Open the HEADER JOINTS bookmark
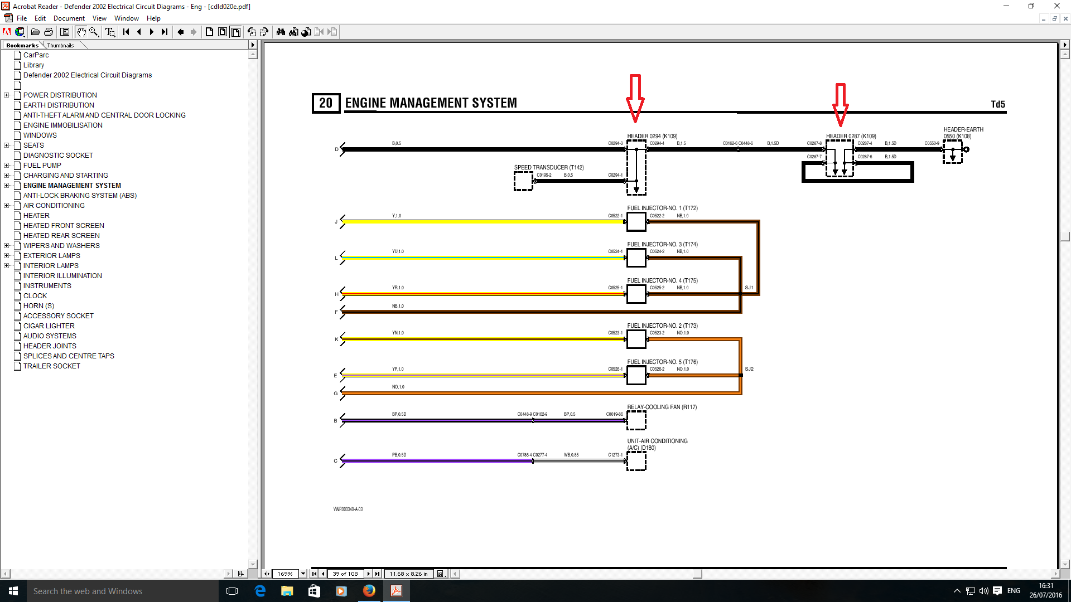The width and height of the screenshot is (1071, 602). [x=50, y=346]
